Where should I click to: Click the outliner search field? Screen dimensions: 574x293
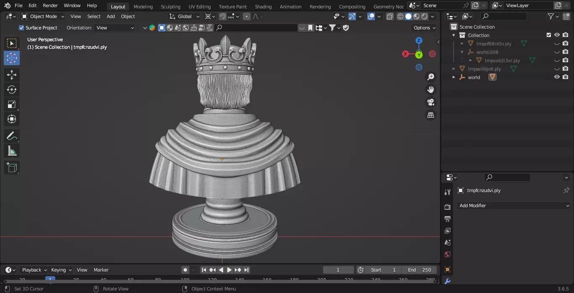tap(504, 16)
